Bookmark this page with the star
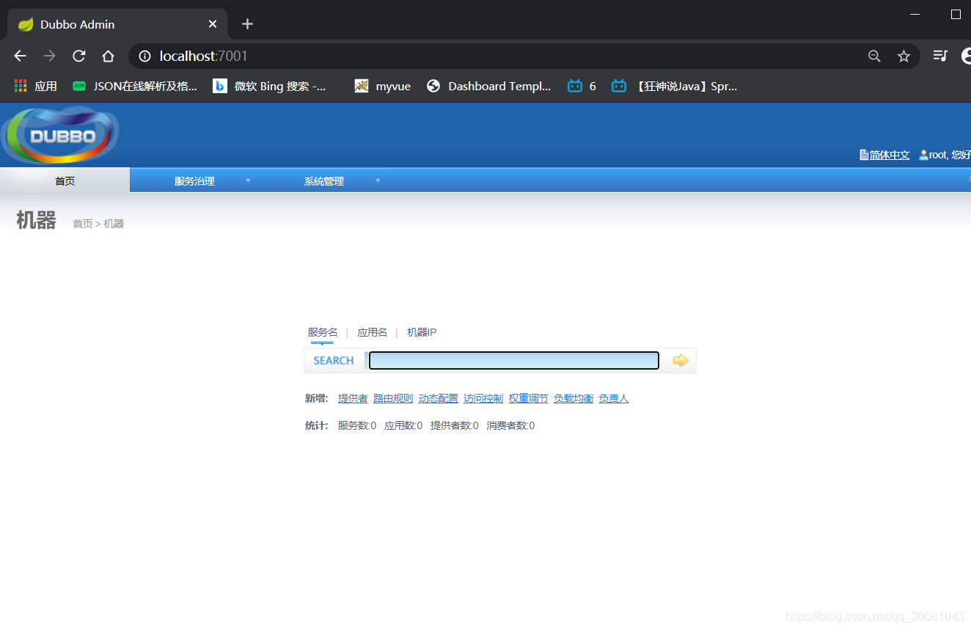This screenshot has height=630, width=971. 904,56
